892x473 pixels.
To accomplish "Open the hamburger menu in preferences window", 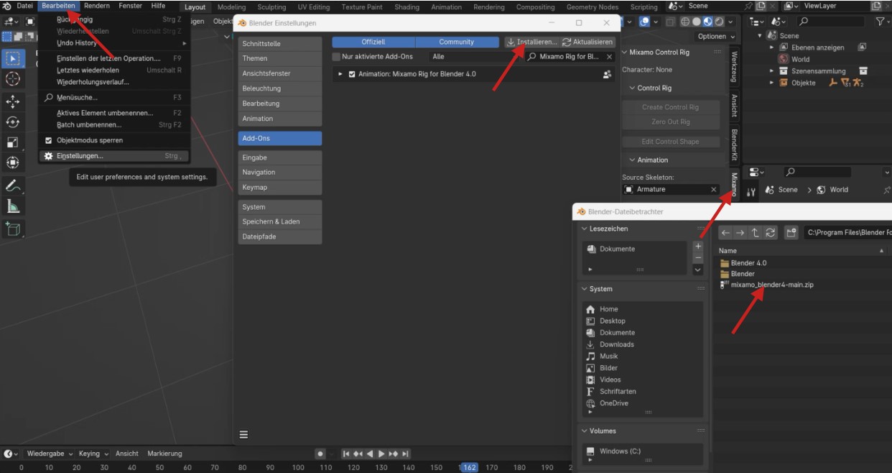I will [x=243, y=434].
